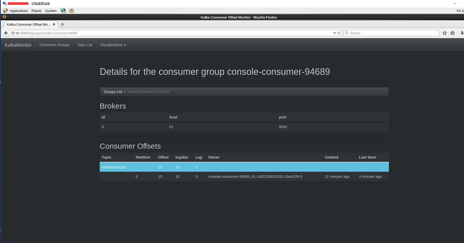
Task: Click the address bar URL
Action: click(x=46, y=33)
